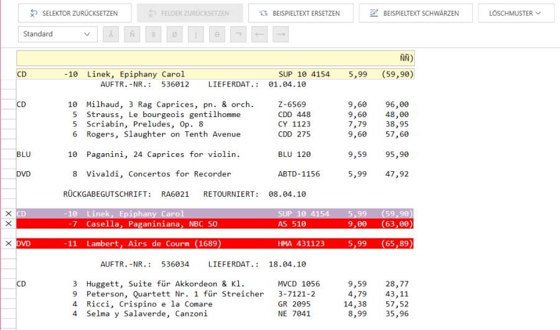This screenshot has width=560, height=330.
Task: Click the ß pattern symbol button
Action: click(153, 34)
